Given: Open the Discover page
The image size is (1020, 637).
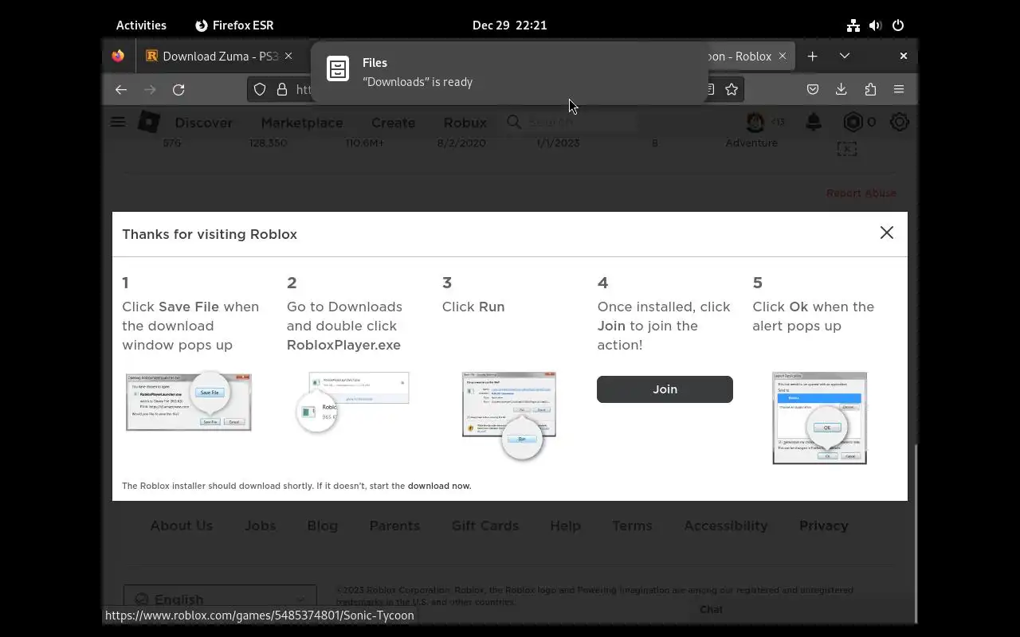Looking at the screenshot, I should point(204,123).
